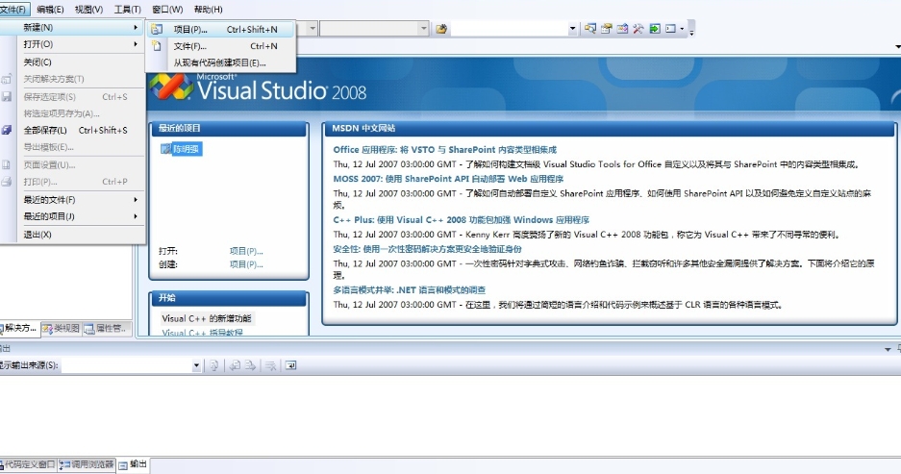Select 文件(F)... Ctrl+N in the New submenu
901x474 pixels.
(x=220, y=46)
